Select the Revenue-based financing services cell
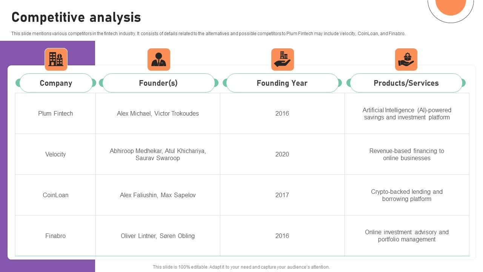The image size is (483, 272). [x=407, y=154]
